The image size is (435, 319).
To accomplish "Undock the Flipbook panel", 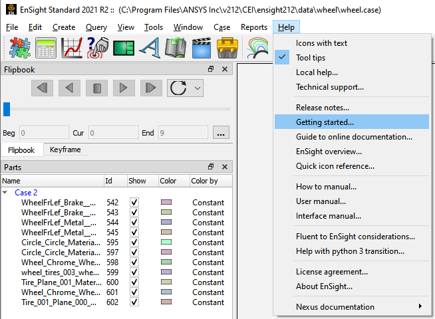I will pyautogui.click(x=211, y=69).
